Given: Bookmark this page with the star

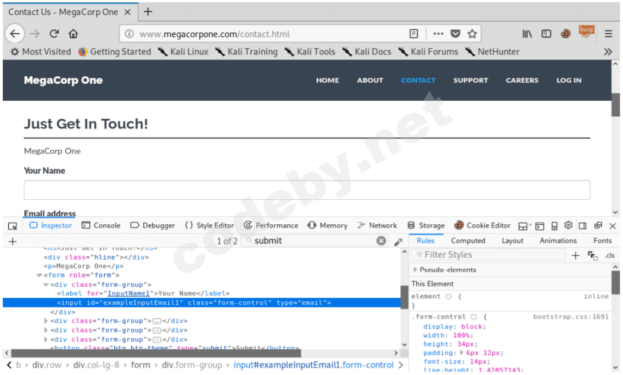Looking at the screenshot, I should click(x=472, y=34).
